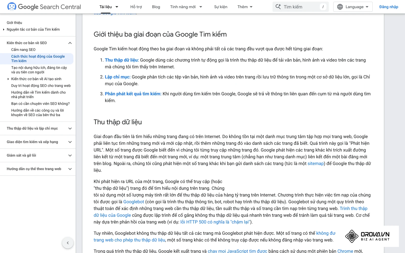Viewport: 405px width, 253px height.
Task: Follow the Thu thập dữ liệu: link in list
Action: point(122,60)
